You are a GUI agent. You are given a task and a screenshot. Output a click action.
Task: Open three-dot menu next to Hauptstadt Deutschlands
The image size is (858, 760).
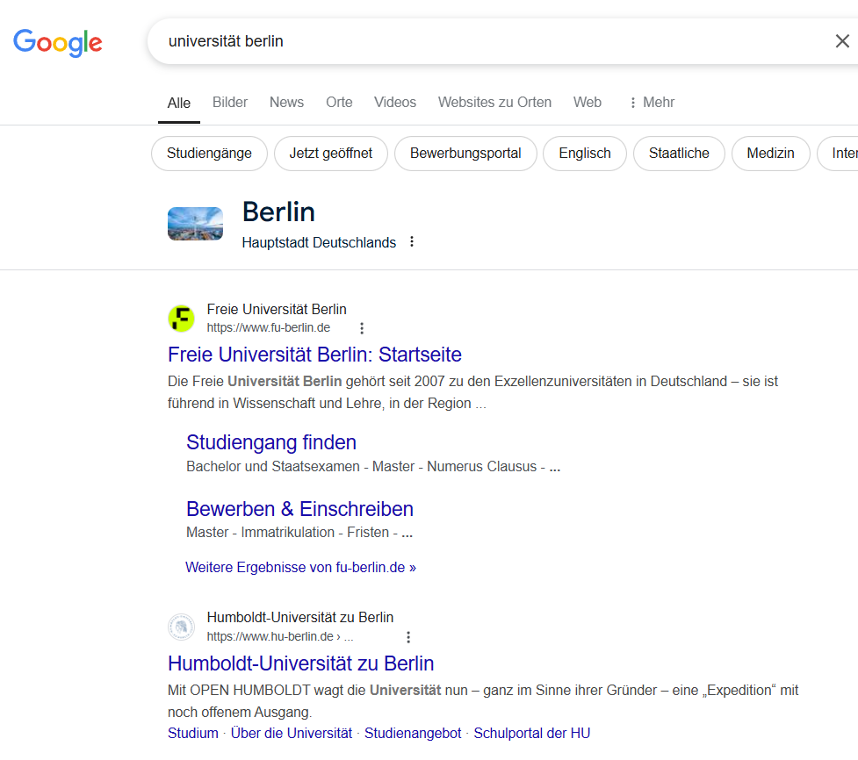[412, 242]
